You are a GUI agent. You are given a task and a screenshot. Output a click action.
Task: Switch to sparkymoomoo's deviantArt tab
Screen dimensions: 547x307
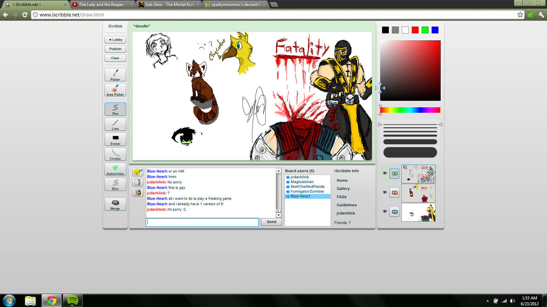coord(235,5)
